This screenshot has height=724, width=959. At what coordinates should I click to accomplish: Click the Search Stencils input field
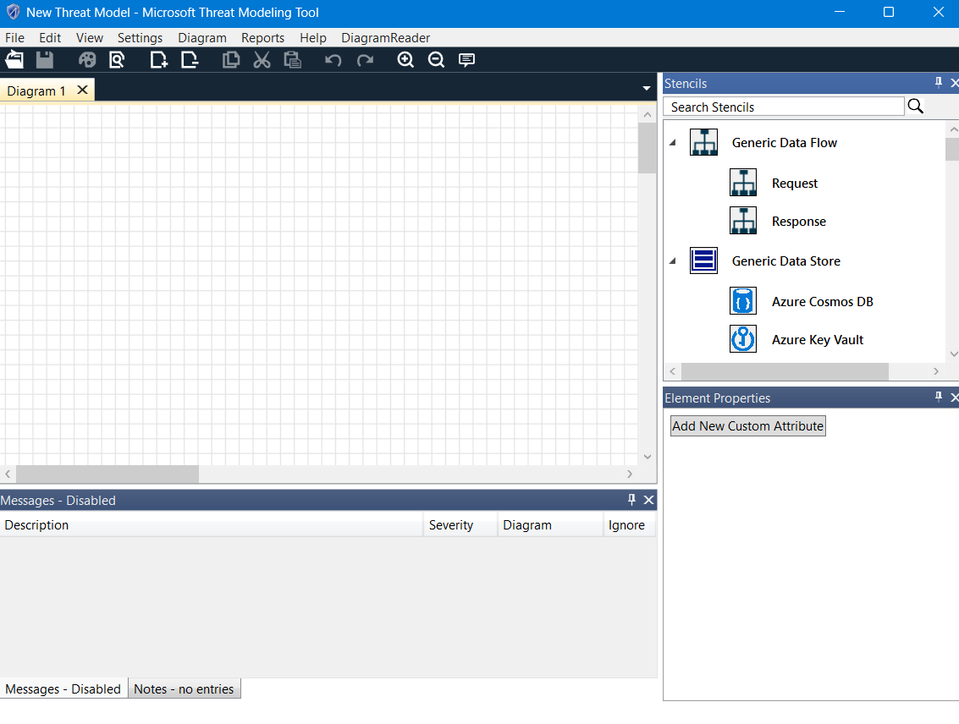pos(783,107)
